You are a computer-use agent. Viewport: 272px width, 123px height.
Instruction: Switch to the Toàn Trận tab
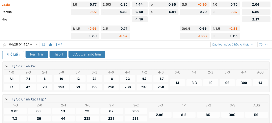pyautogui.click(x=37, y=54)
